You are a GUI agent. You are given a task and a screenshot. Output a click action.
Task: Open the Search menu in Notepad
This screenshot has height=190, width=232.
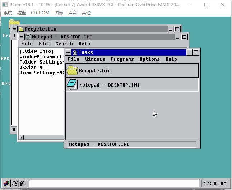(x=64, y=44)
